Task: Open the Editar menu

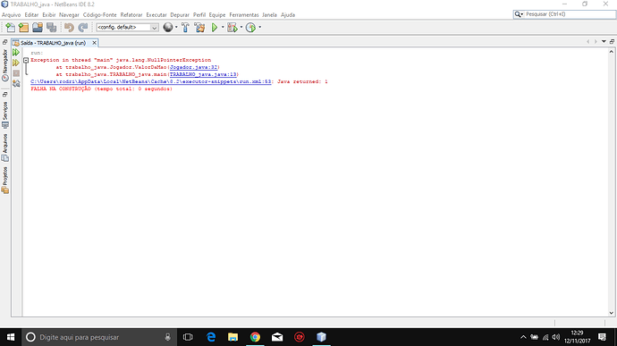Action: pos(31,14)
